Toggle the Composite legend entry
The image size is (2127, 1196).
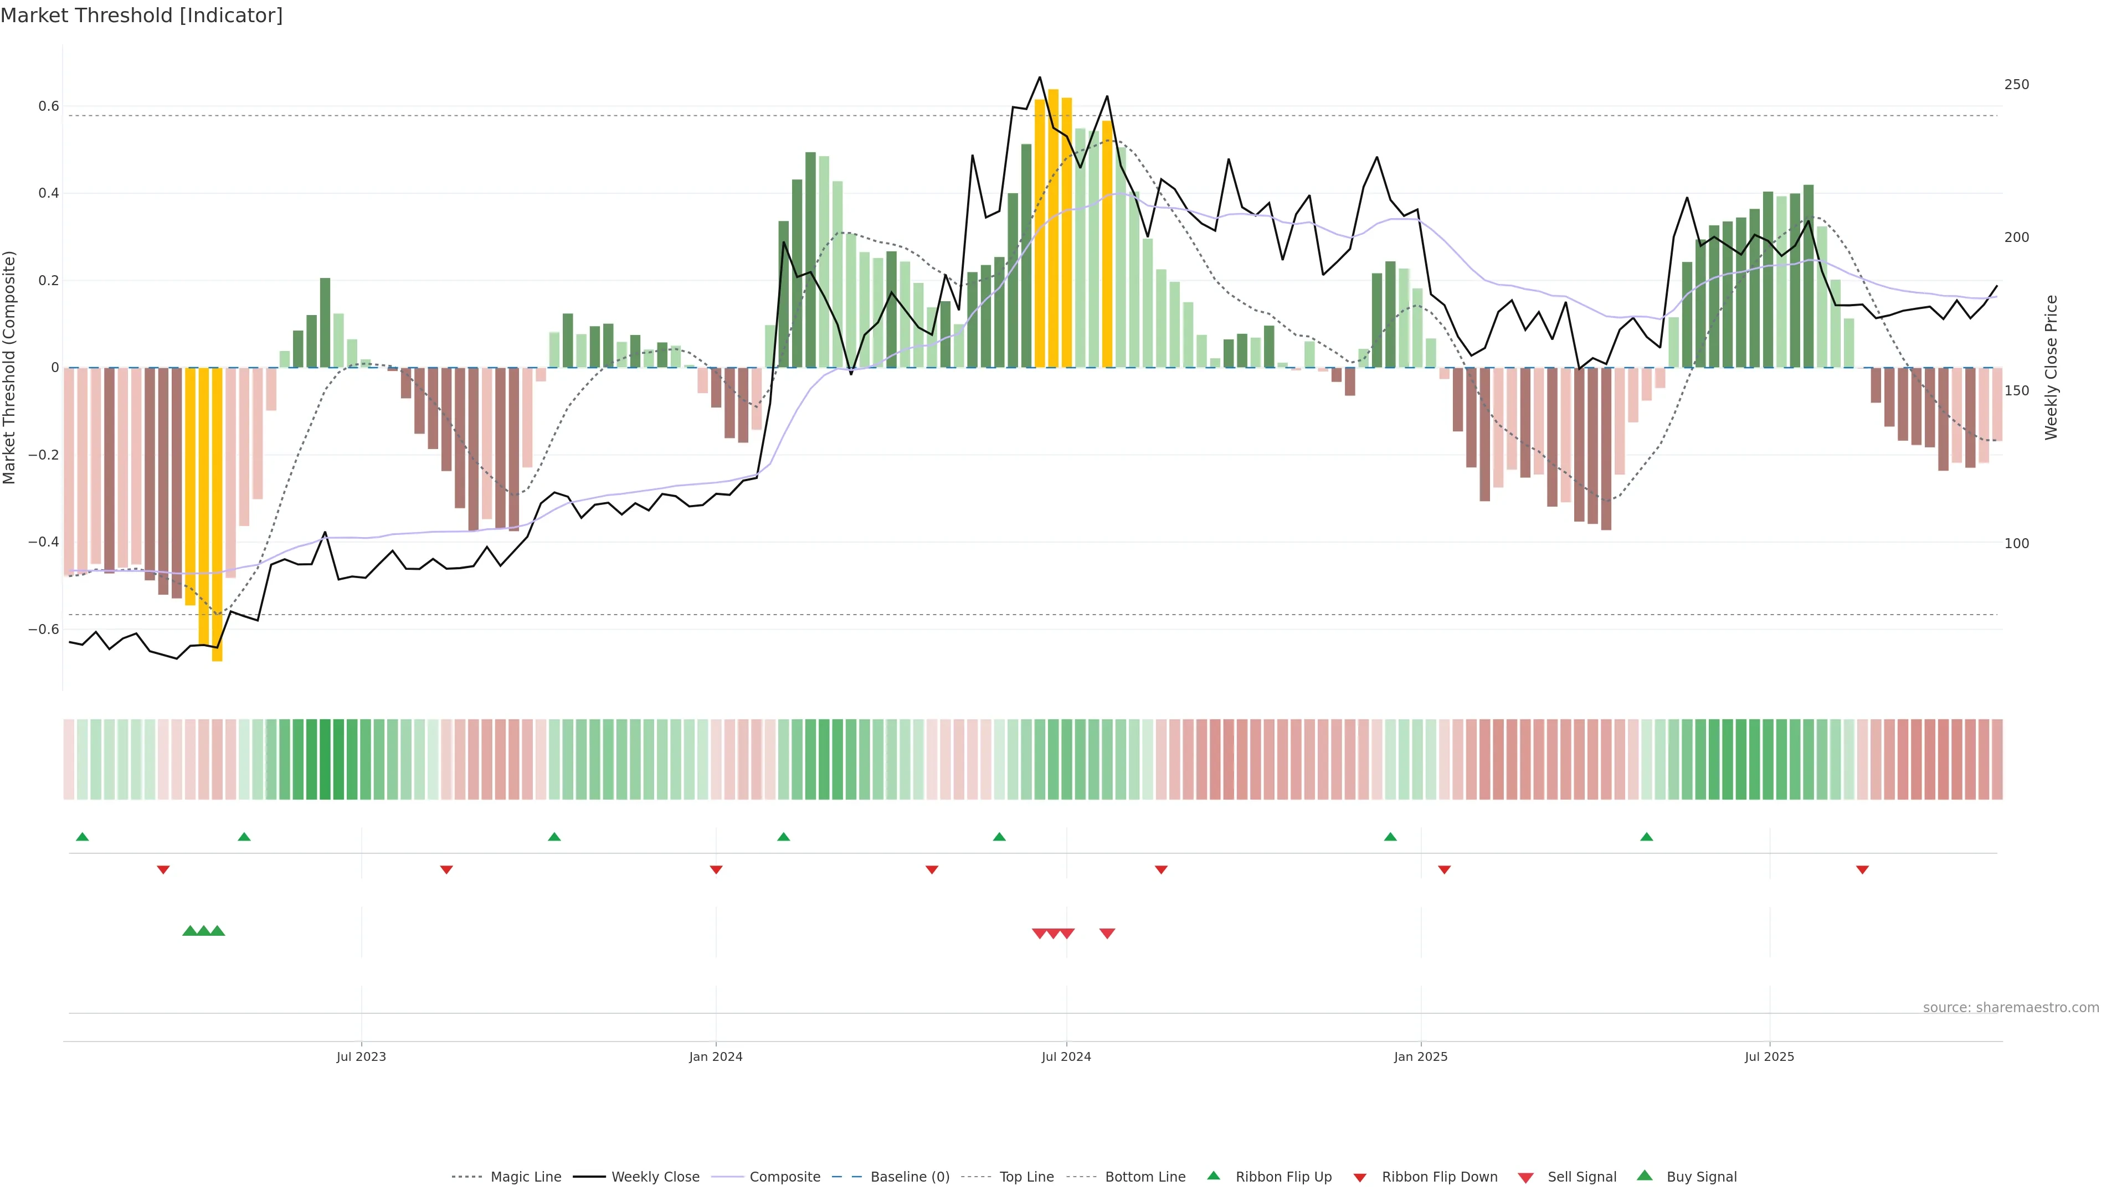(784, 1177)
